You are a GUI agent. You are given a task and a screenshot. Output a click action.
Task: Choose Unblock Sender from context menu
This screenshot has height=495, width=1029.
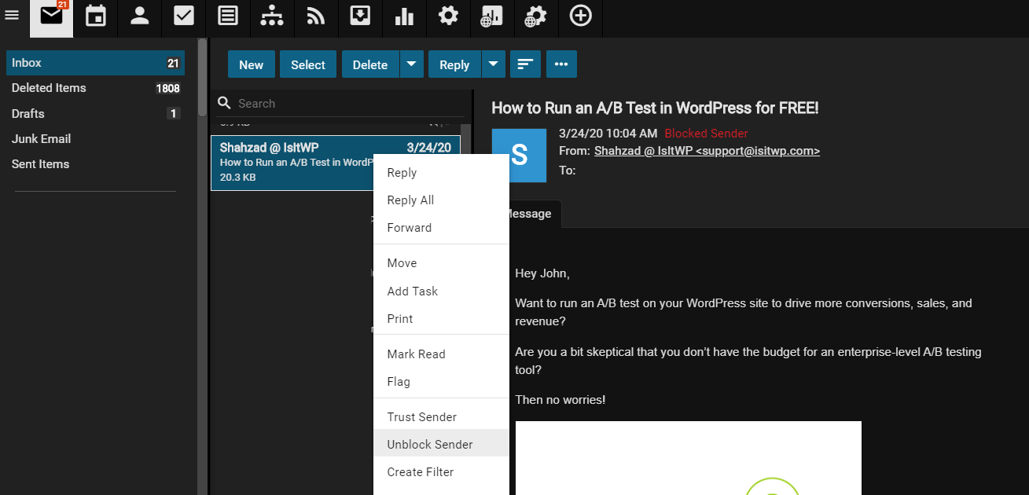(430, 444)
